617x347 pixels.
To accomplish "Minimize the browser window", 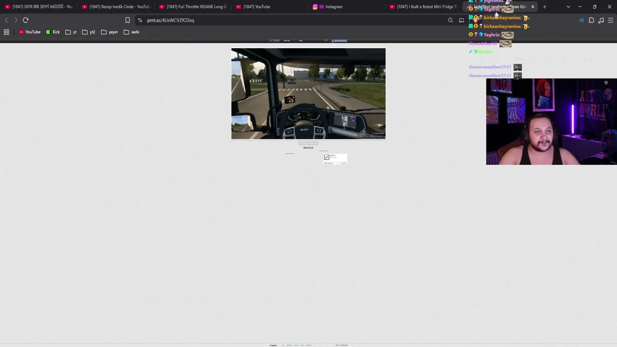I will 580,7.
